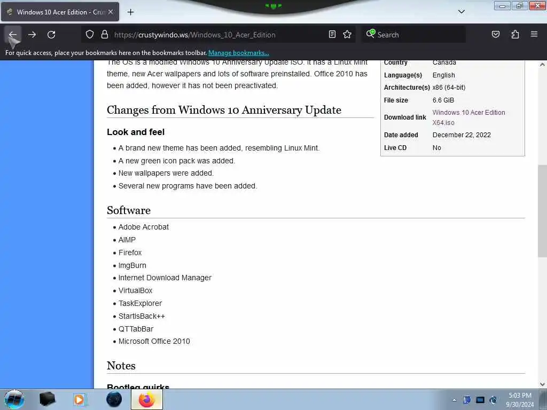Screen dimensions: 547x410
Task: Click the Software section heading
Action: coord(129,210)
